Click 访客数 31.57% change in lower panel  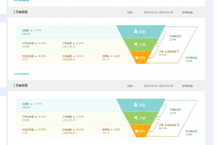[x=38, y=104]
